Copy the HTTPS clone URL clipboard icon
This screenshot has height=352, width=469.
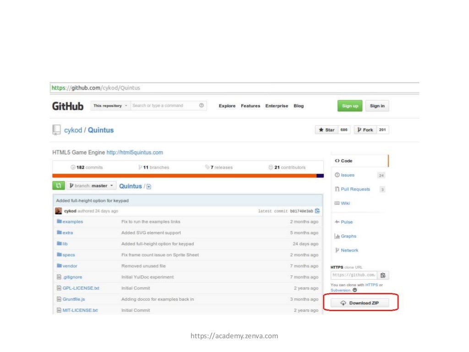(x=383, y=275)
